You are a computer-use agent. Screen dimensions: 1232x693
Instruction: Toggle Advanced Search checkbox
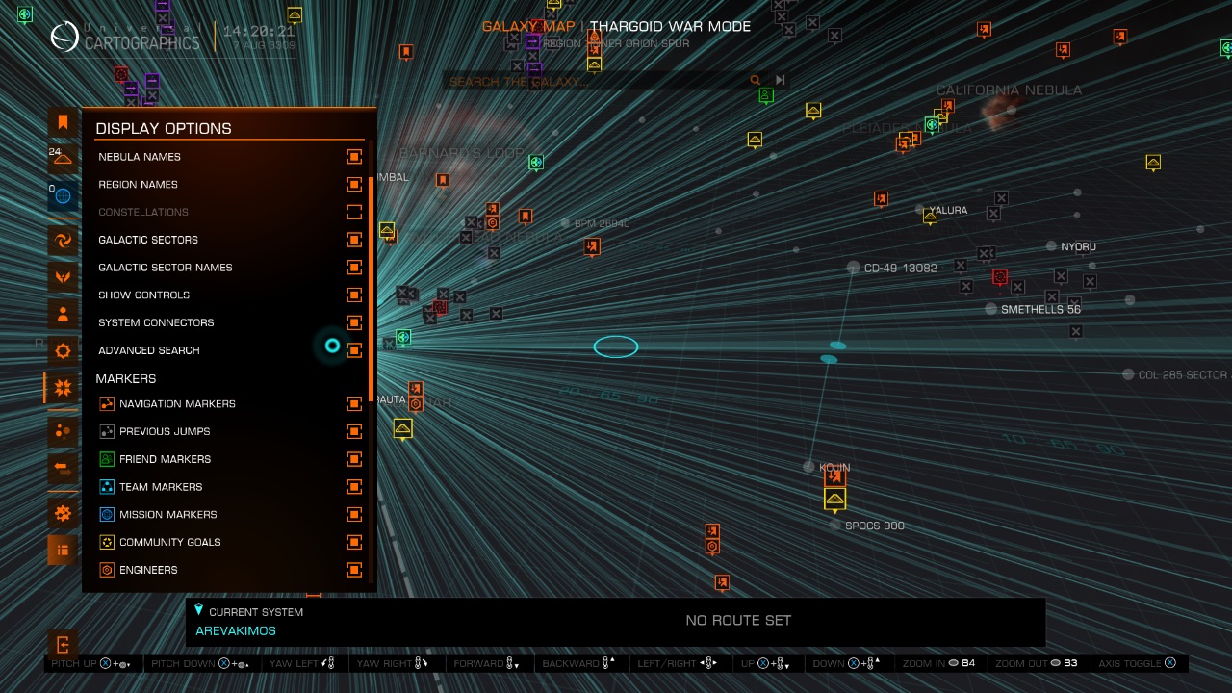pos(354,350)
